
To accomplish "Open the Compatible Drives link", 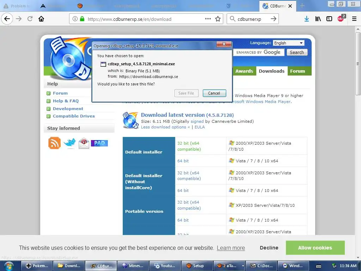I will tap(74, 116).
